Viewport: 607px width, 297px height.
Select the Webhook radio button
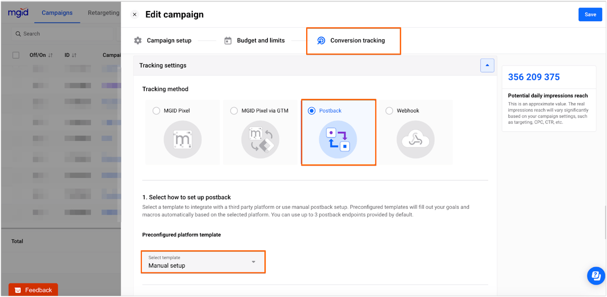tap(389, 111)
